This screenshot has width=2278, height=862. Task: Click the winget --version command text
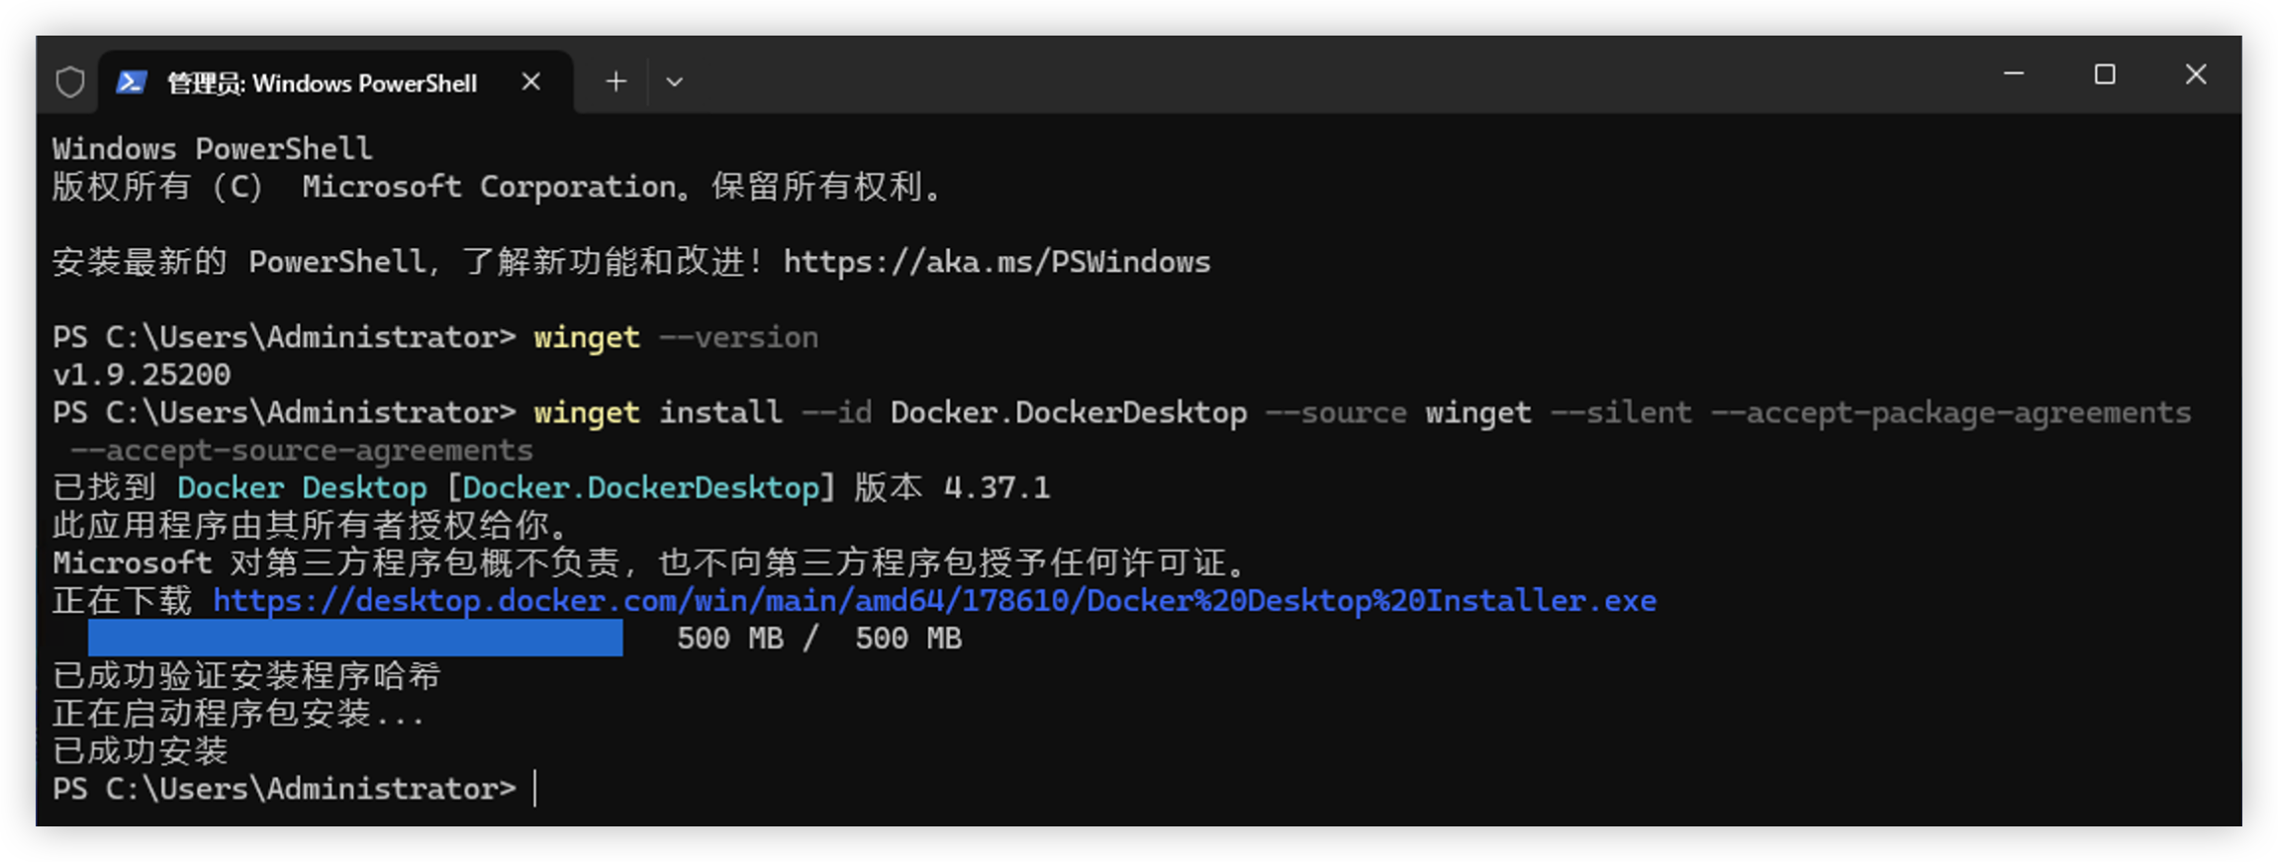click(x=676, y=337)
